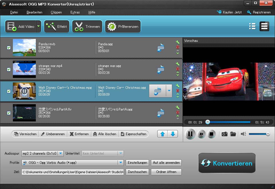Click Kaufen Jetzt link
The width and height of the screenshot is (275, 189).
click(229, 12)
